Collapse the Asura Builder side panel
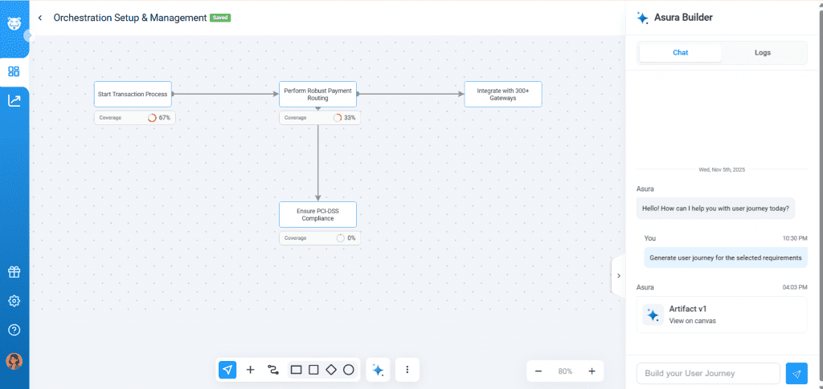Screen dimensions: 823x389 point(618,275)
